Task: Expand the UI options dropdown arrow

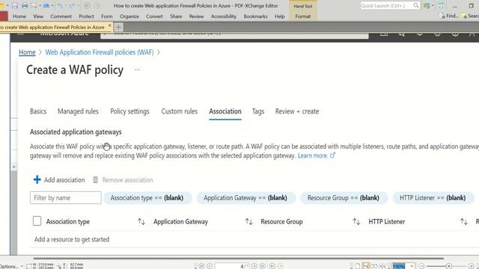Action: coord(433,5)
